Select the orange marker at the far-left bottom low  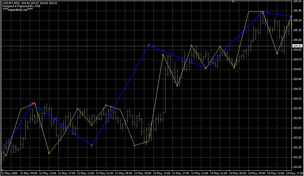(6, 155)
